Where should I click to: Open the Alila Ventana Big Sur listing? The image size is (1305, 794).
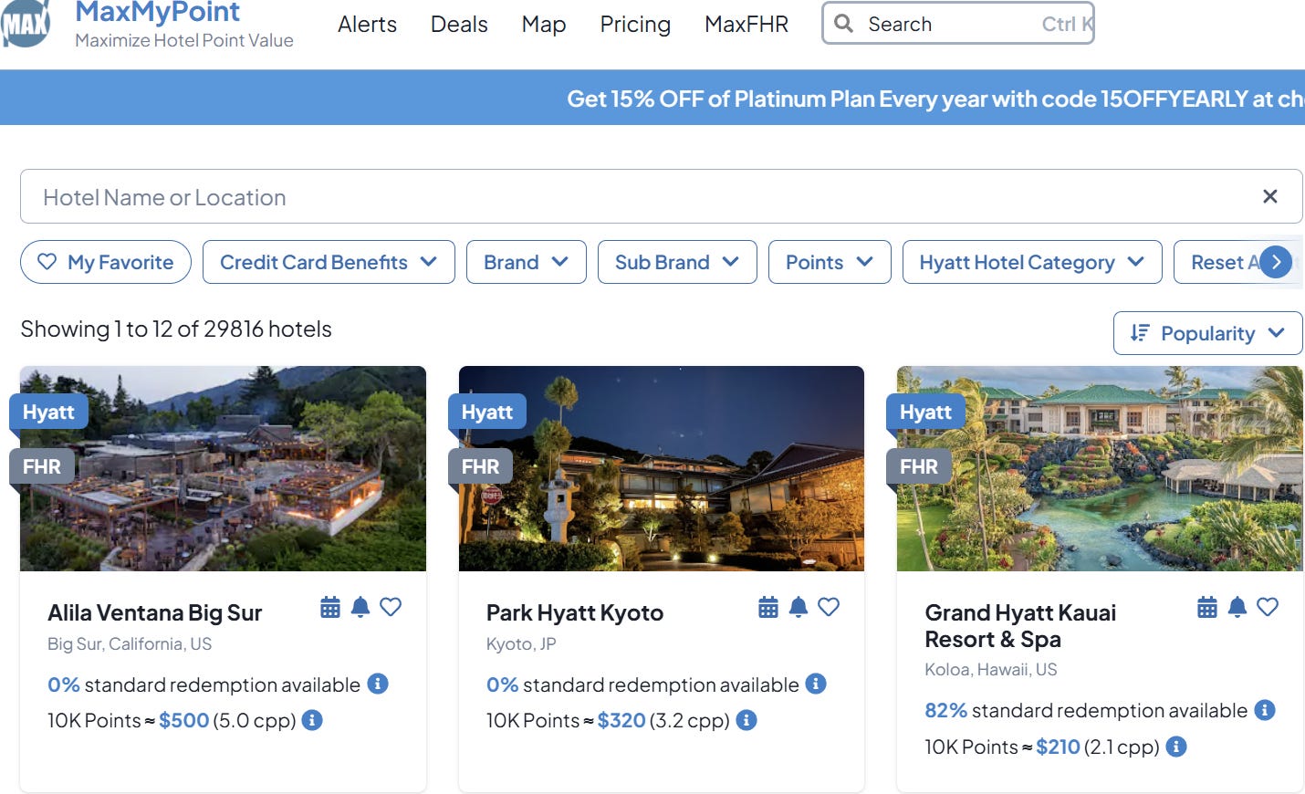click(155, 612)
